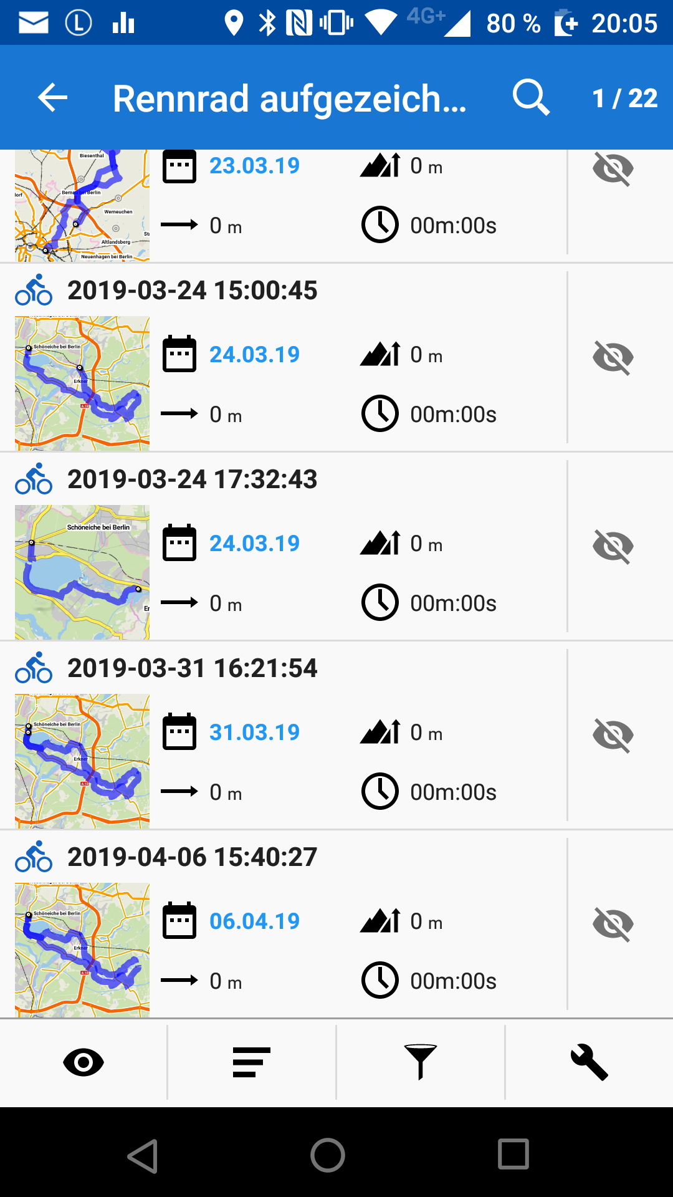Toggle visibility of track 2019-04-06 15:40:27
The width and height of the screenshot is (673, 1197).
(x=613, y=924)
